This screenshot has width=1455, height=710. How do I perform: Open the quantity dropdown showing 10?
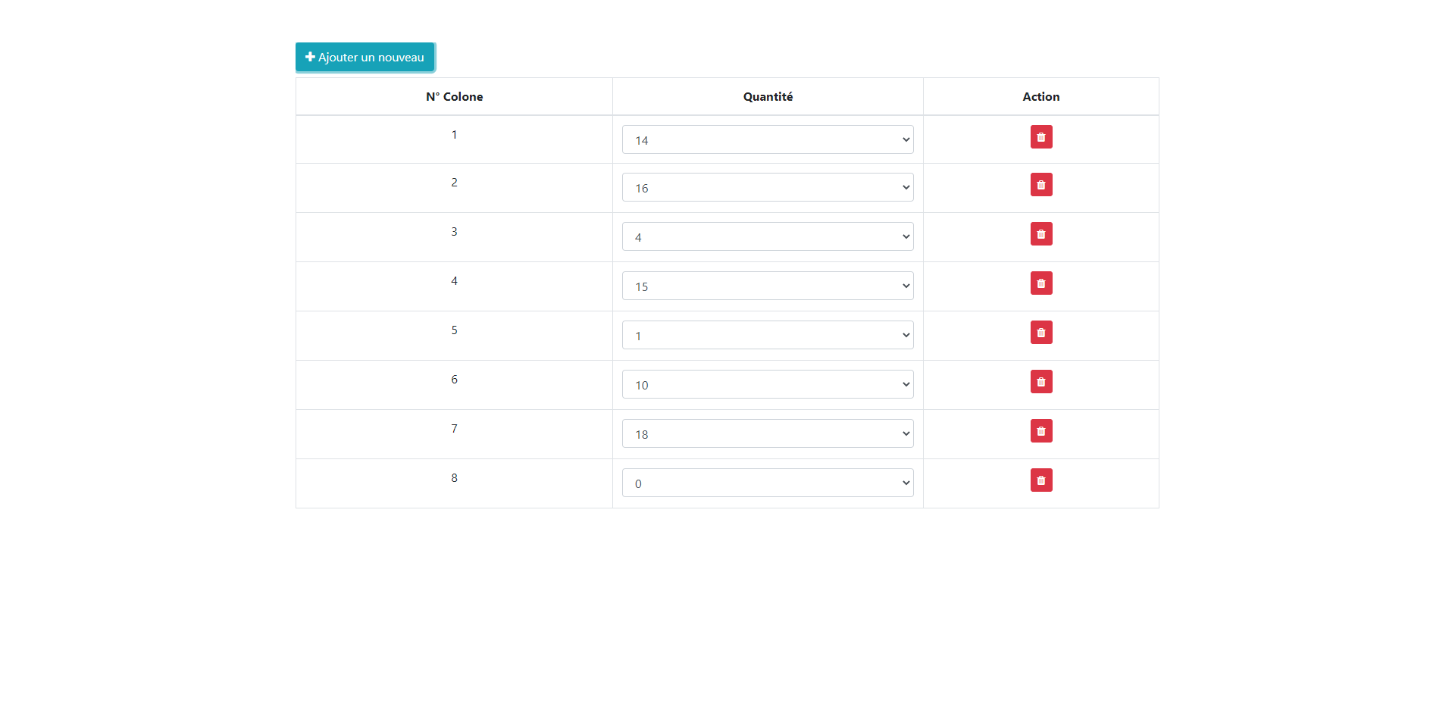768,383
